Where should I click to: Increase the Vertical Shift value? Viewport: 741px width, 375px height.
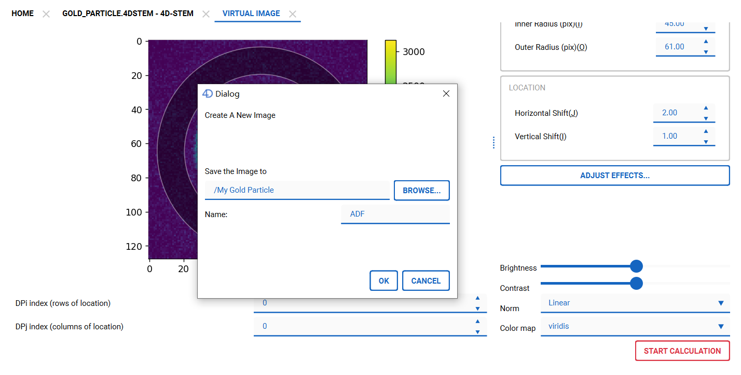pos(706,131)
